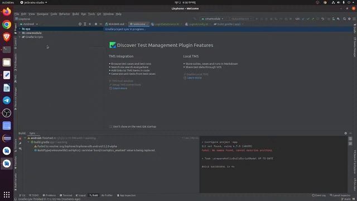Collapse the build.gradle warning node

28,142
